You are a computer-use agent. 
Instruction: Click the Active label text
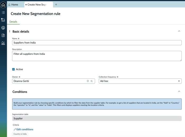(20, 69)
